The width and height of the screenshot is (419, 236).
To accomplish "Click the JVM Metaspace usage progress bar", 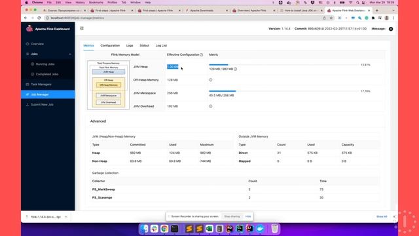I will pos(283,91).
